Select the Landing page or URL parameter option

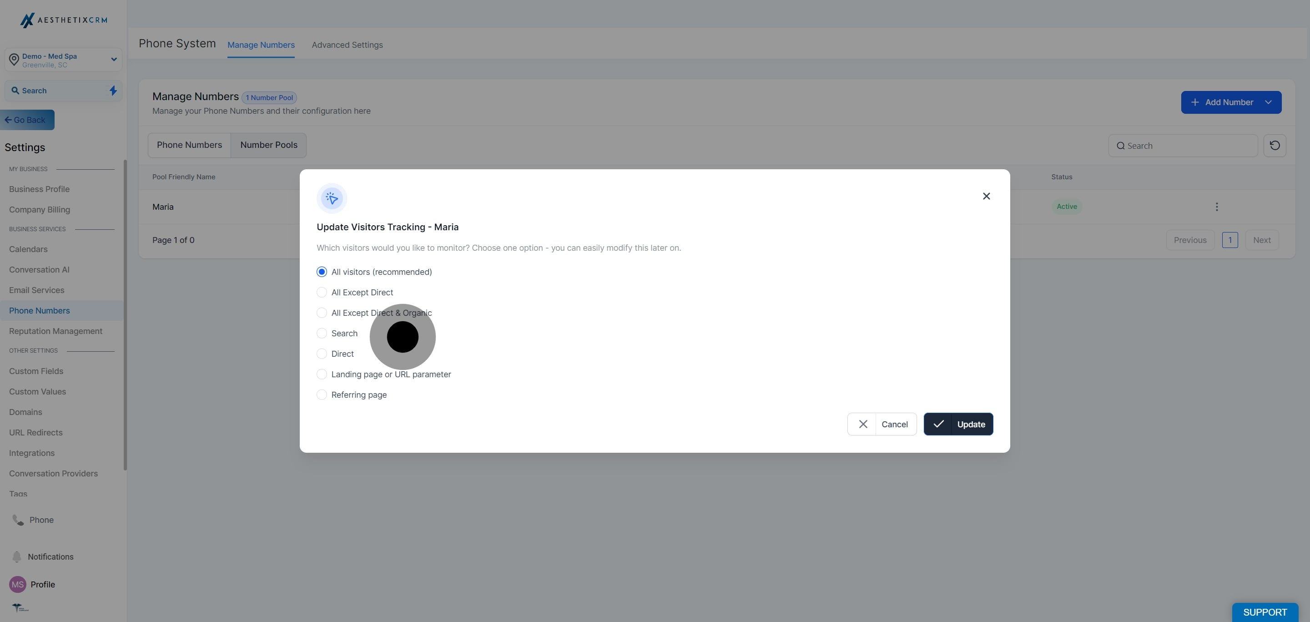322,374
